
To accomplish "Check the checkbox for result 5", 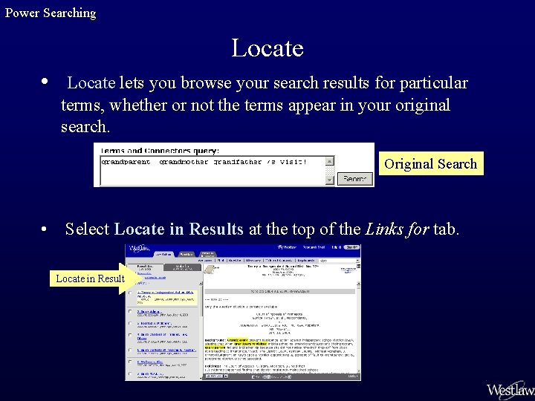I will point(130,350).
